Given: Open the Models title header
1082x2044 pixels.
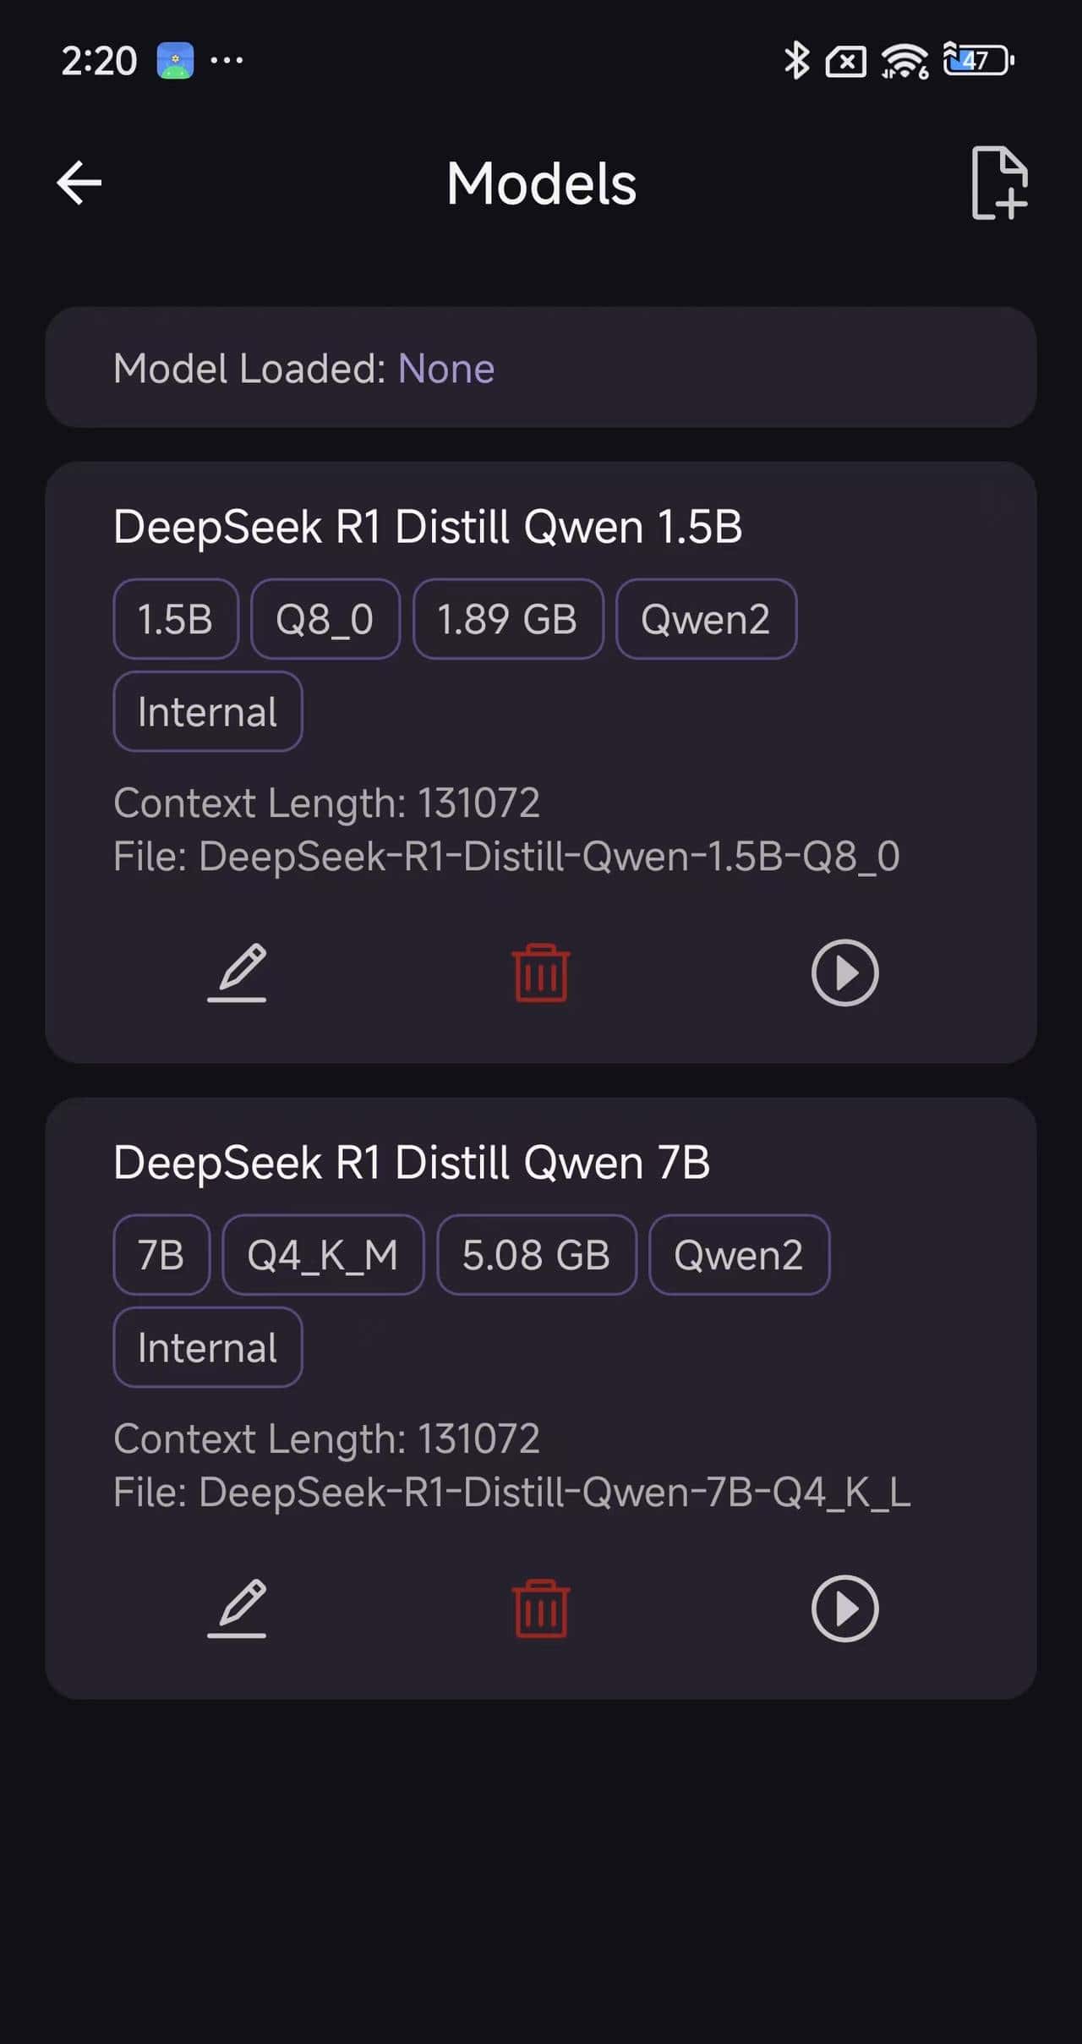Looking at the screenshot, I should tap(540, 183).
